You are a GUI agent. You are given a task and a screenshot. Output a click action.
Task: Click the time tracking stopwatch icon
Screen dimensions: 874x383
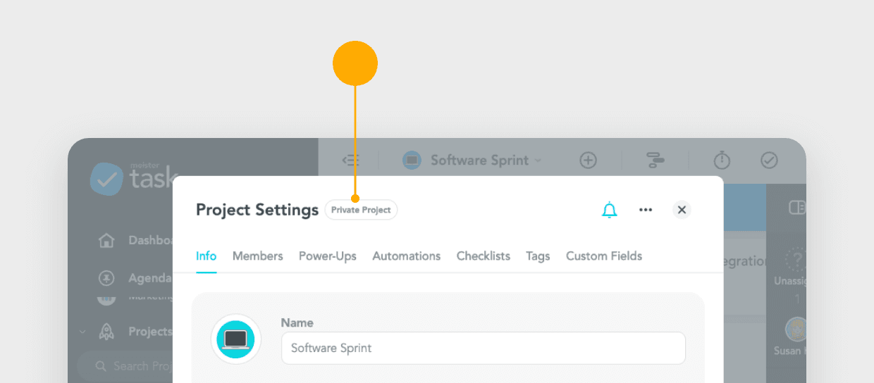click(x=722, y=161)
